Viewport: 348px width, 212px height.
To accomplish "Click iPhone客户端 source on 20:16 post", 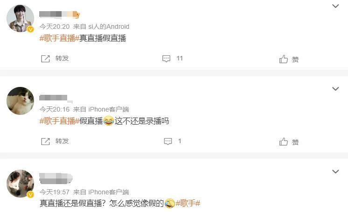I will 109,109.
